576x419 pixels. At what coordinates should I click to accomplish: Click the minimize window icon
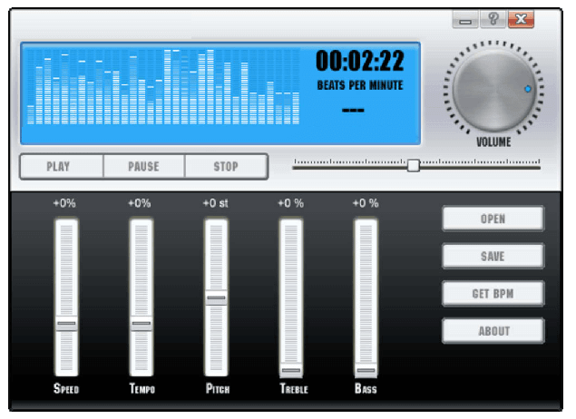pyautogui.click(x=465, y=19)
